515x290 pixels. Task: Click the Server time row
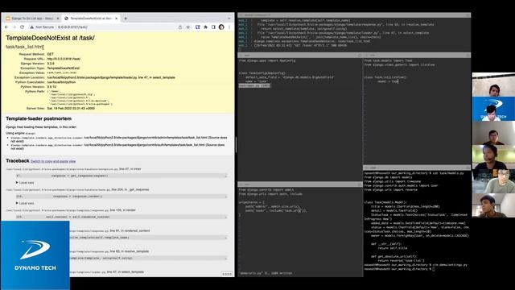pos(61,108)
